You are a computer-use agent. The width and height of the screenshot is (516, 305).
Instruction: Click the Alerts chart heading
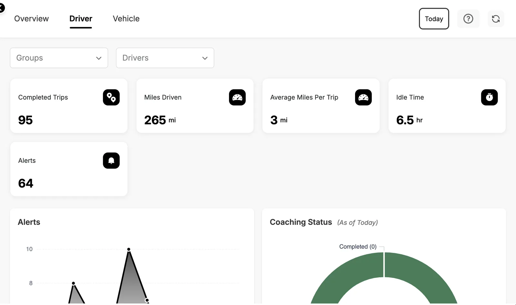29,222
